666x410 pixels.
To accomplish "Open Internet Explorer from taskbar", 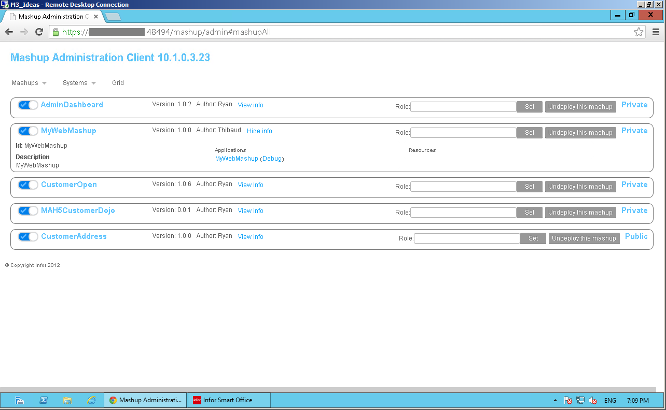I will 91,400.
